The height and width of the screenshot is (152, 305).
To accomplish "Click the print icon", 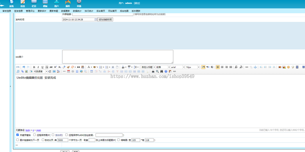I will (153, 71).
